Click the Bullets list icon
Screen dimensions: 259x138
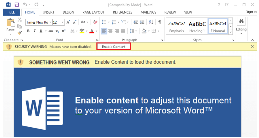pyautogui.click(x=104, y=22)
